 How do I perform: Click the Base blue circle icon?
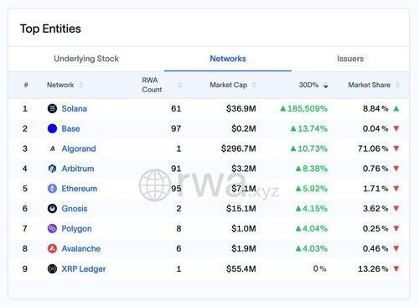tap(52, 128)
